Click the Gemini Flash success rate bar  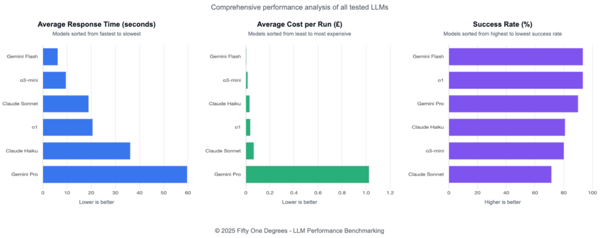515,57
